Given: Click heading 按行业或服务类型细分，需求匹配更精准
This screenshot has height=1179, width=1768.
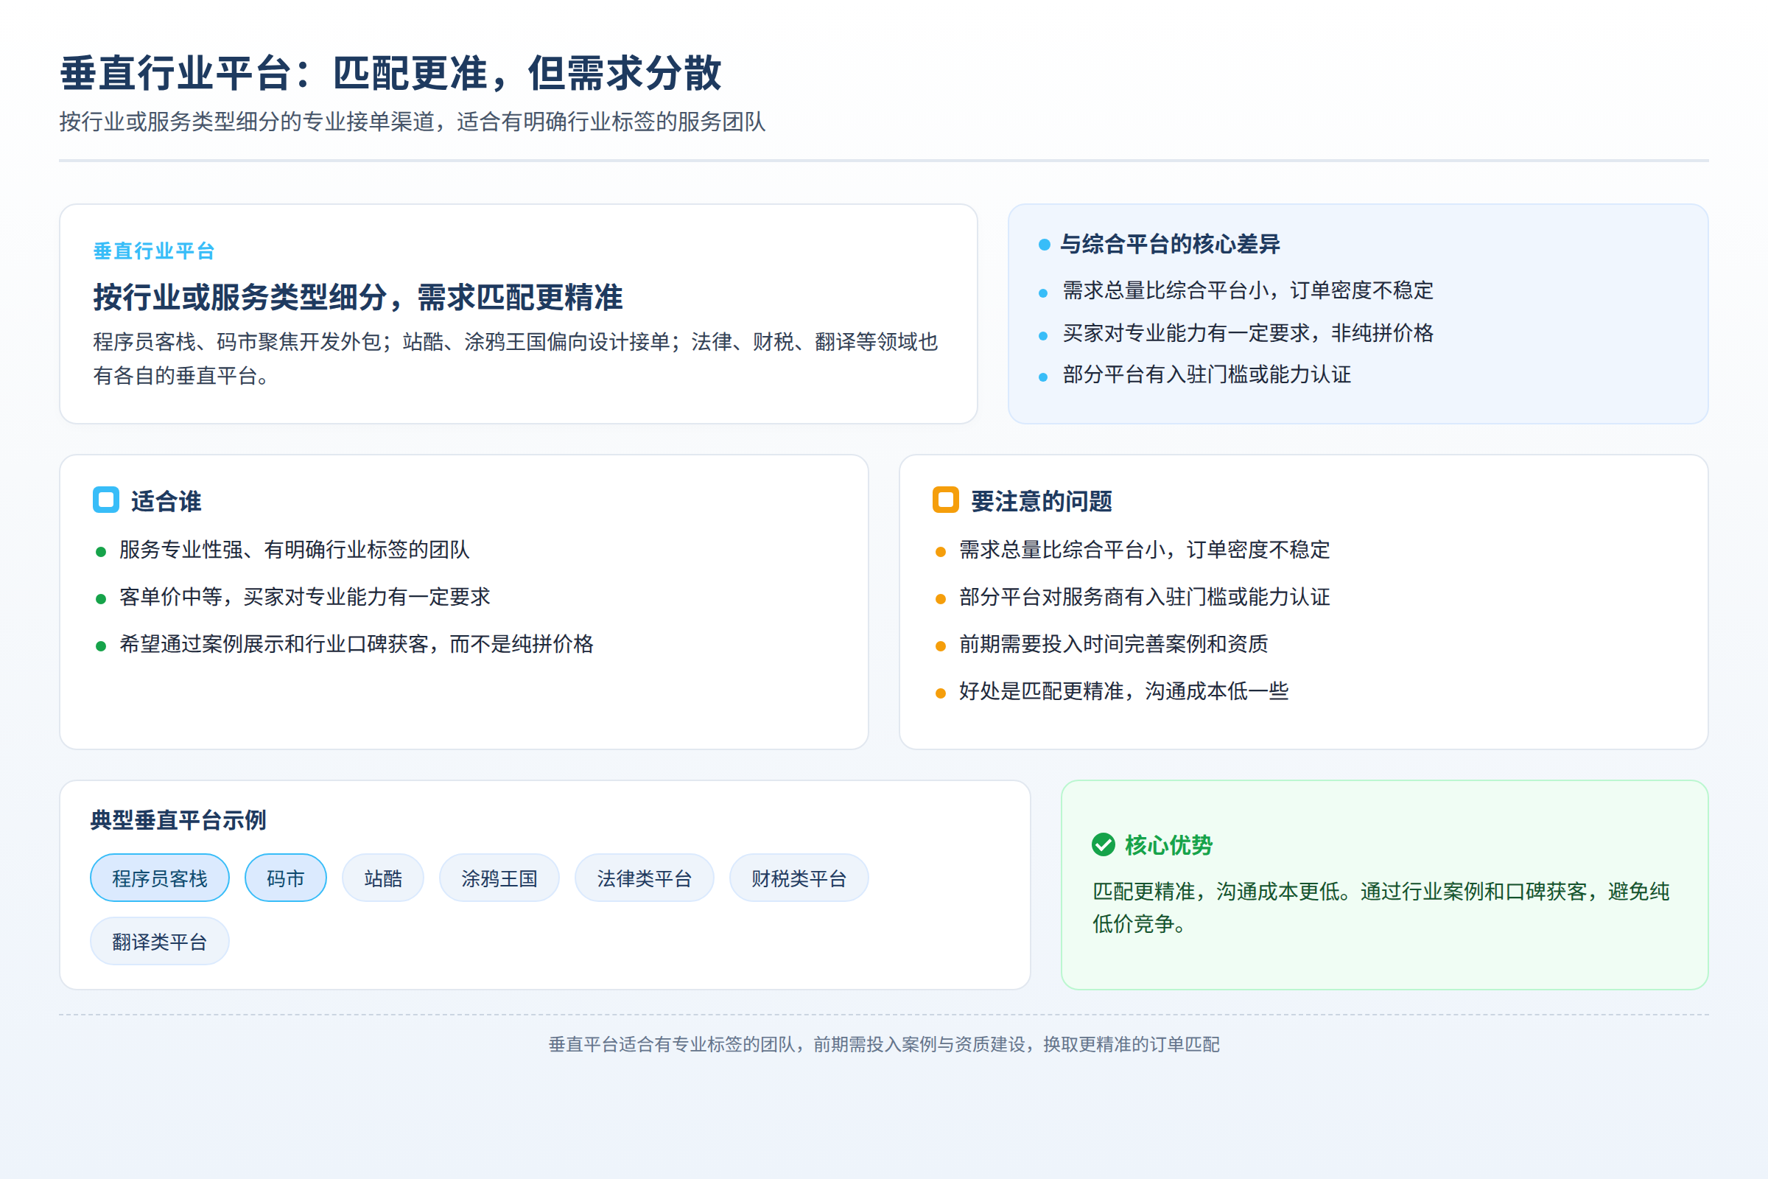Looking at the screenshot, I should tap(358, 297).
